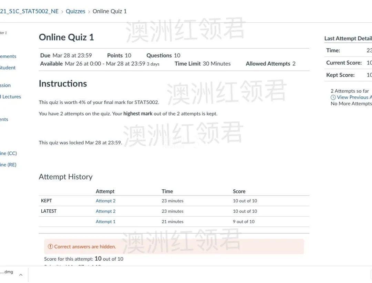
Task: Open the Announcements sidebar item
Action: pos(8,56)
